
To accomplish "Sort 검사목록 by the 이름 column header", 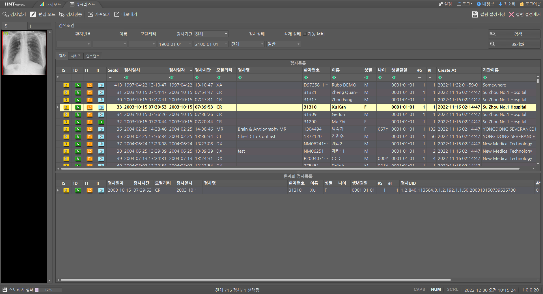I will click(x=346, y=70).
